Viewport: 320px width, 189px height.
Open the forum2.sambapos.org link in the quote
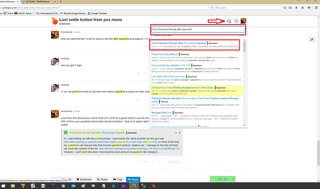point(140,149)
